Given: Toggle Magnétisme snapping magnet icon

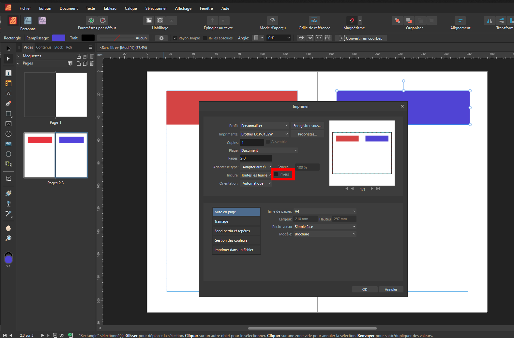Looking at the screenshot, I should [352, 20].
